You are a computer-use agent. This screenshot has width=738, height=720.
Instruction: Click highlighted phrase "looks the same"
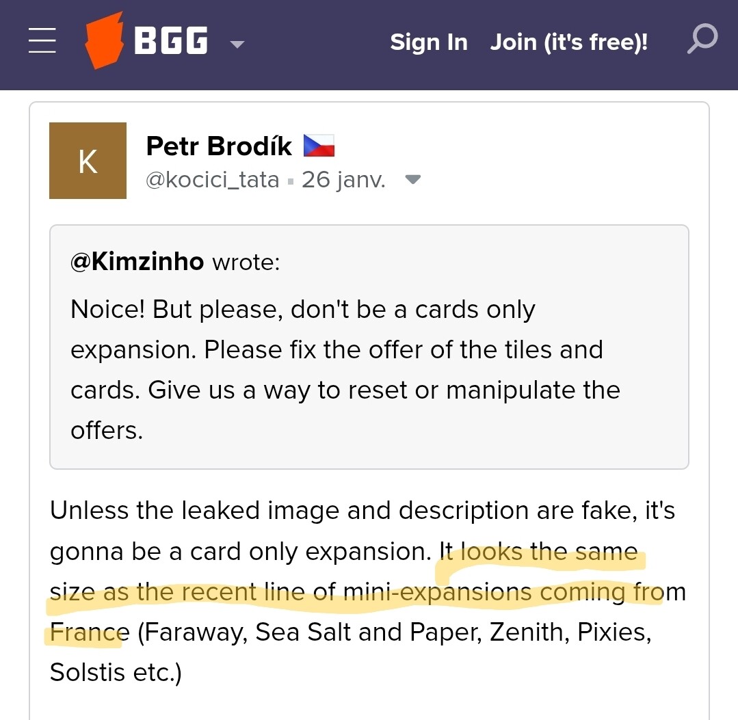coord(549,552)
